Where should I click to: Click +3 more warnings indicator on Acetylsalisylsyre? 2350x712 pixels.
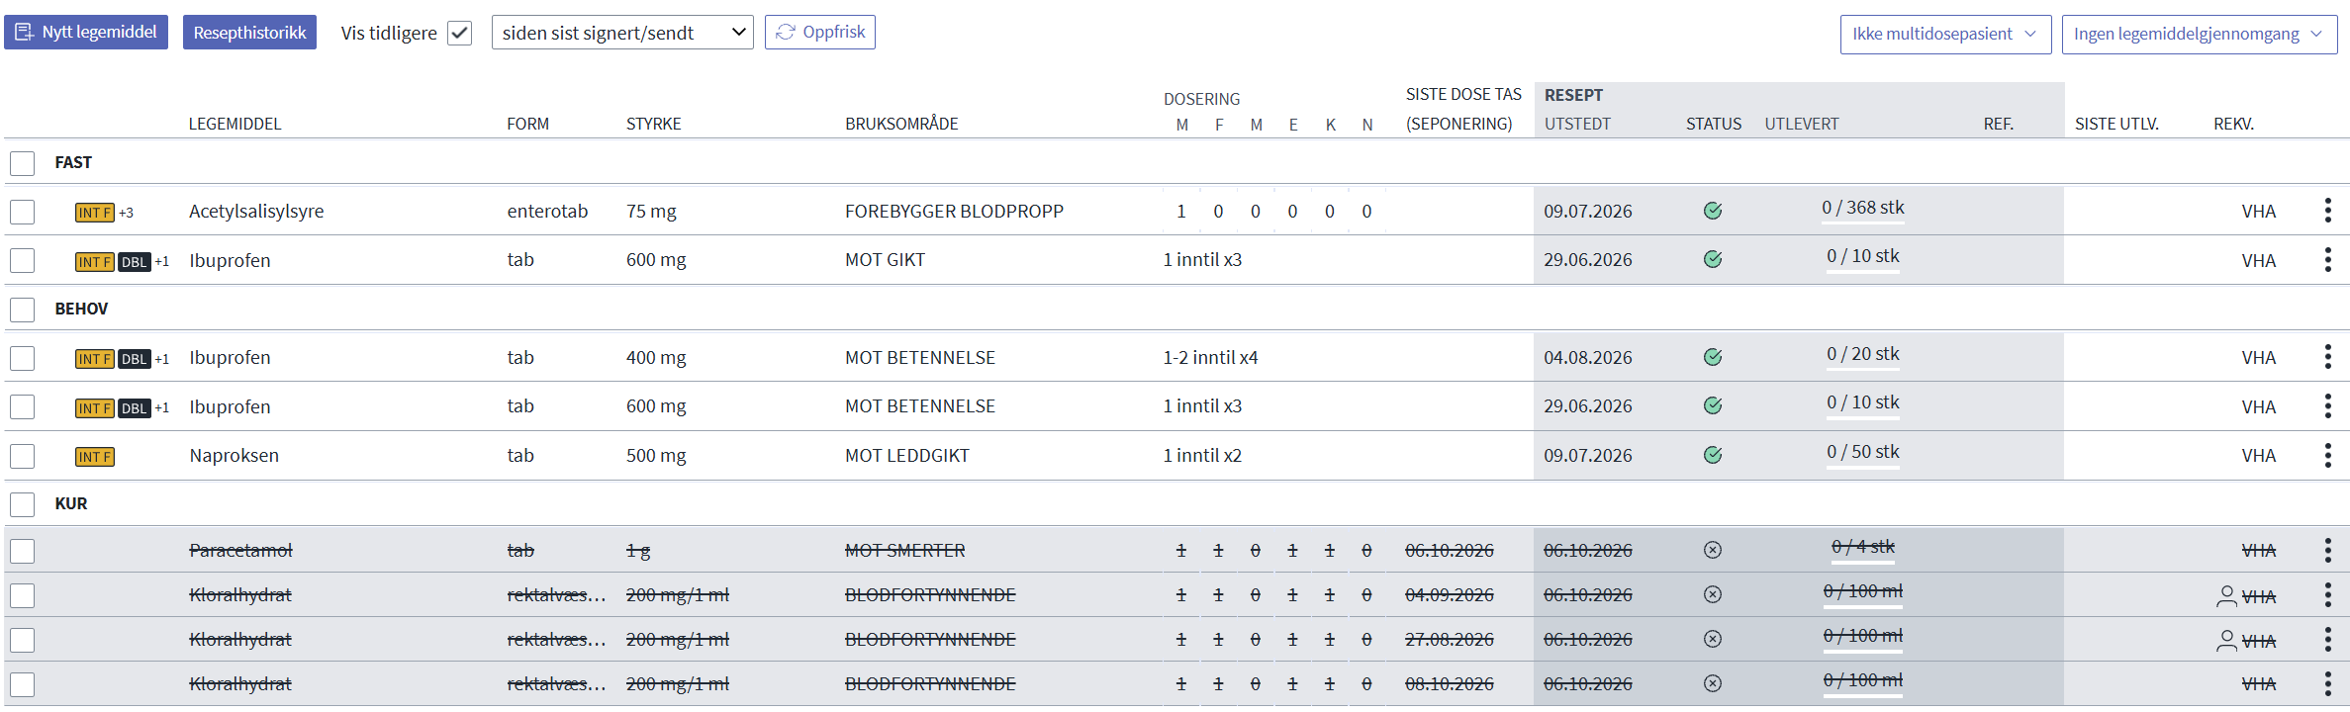click(126, 213)
